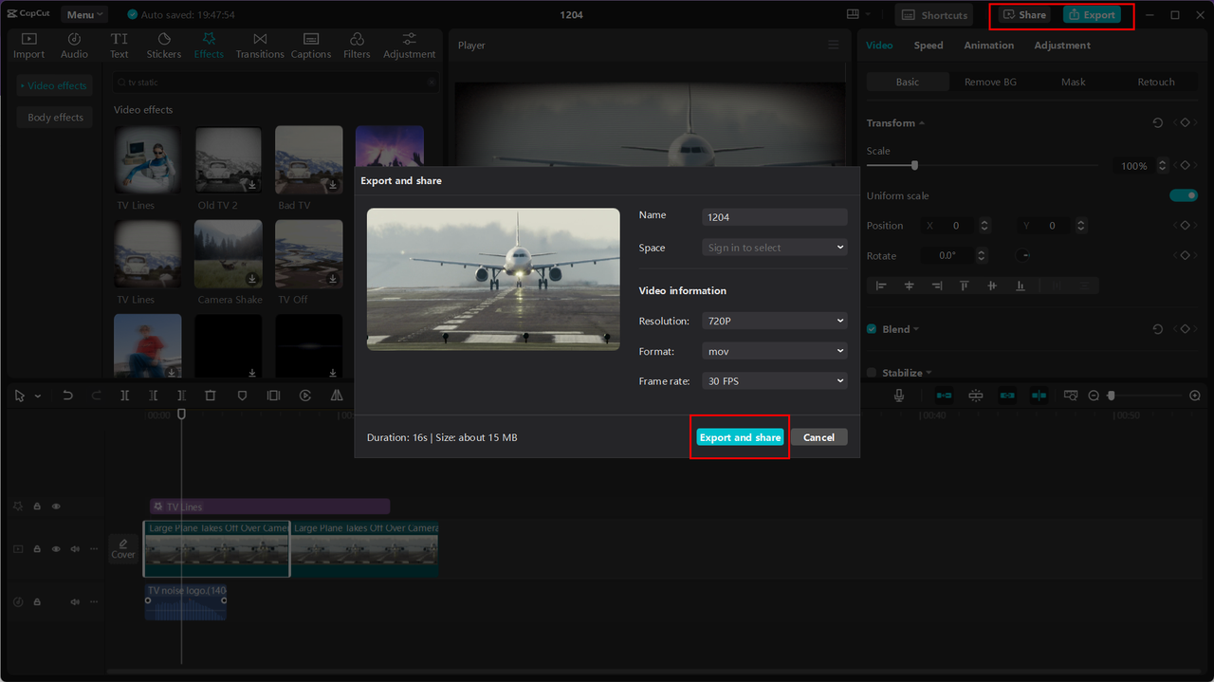Lock the effects track
1214x682 pixels.
tap(37, 507)
